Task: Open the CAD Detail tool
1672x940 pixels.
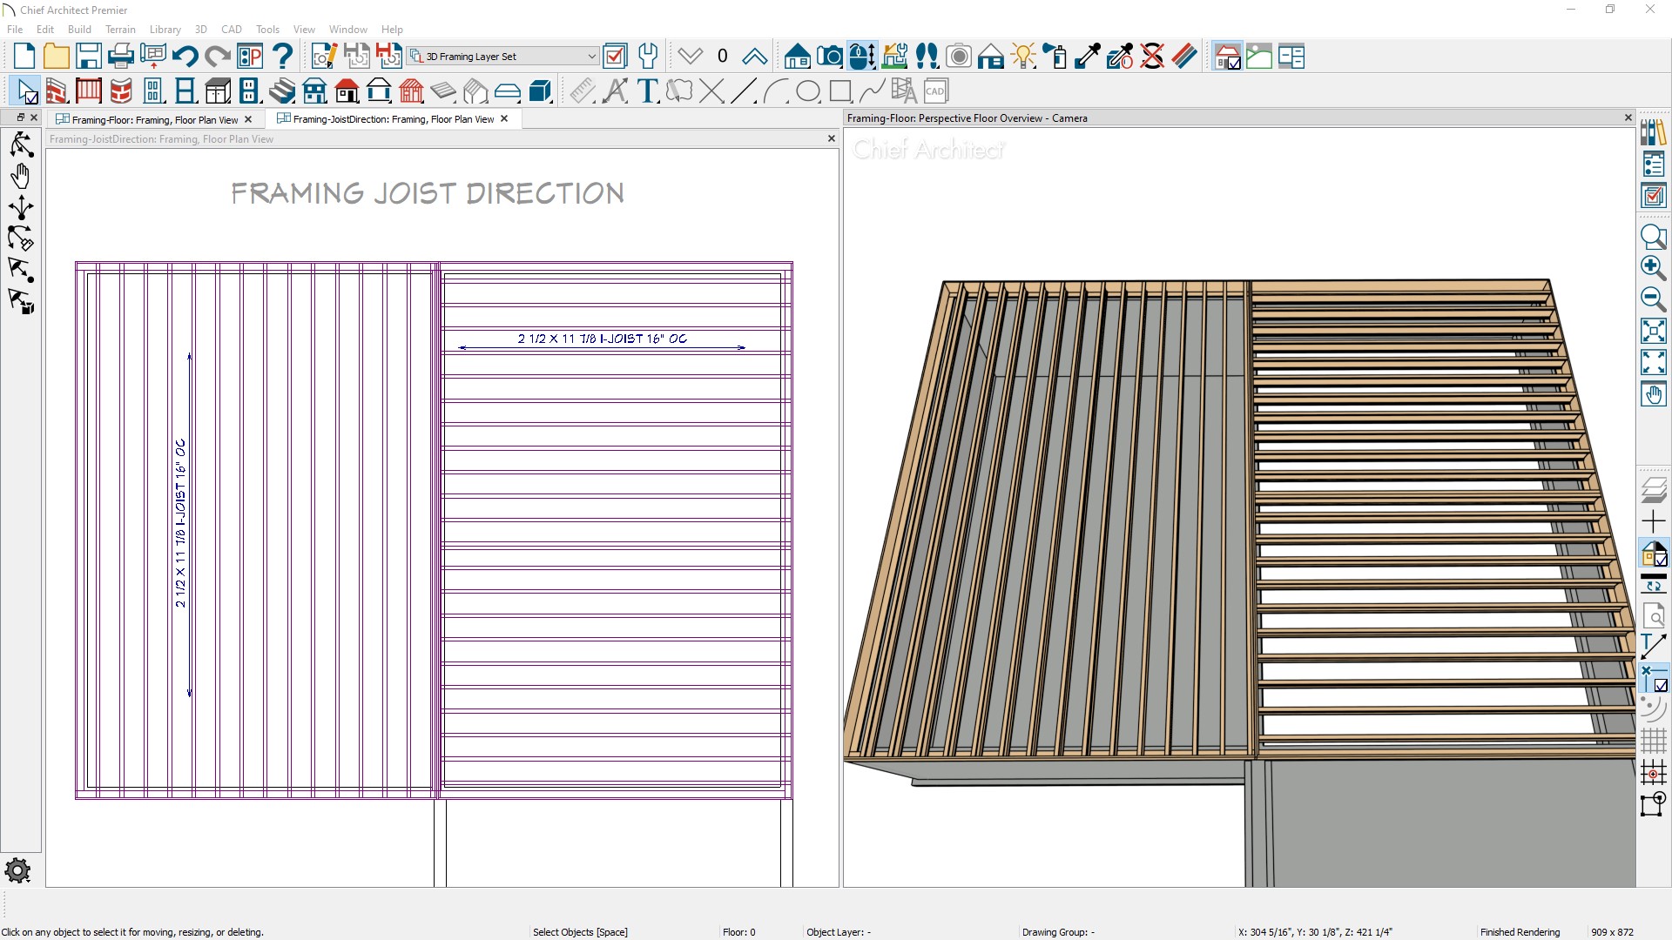Action: [936, 90]
